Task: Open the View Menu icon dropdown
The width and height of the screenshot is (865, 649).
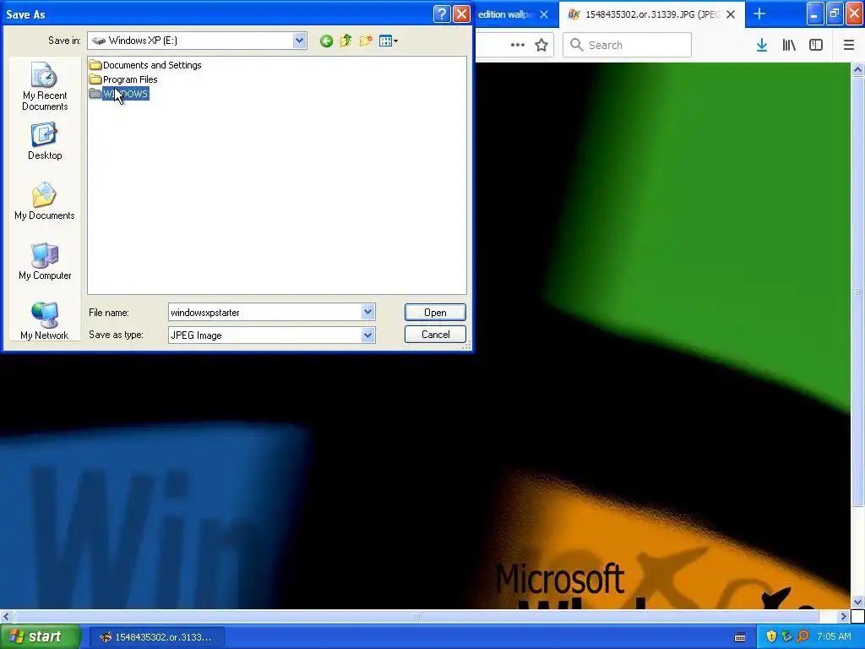Action: click(x=389, y=41)
